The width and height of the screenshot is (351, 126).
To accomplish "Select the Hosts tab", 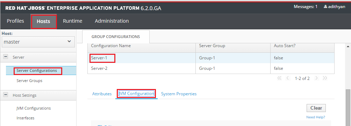I will (43, 21).
